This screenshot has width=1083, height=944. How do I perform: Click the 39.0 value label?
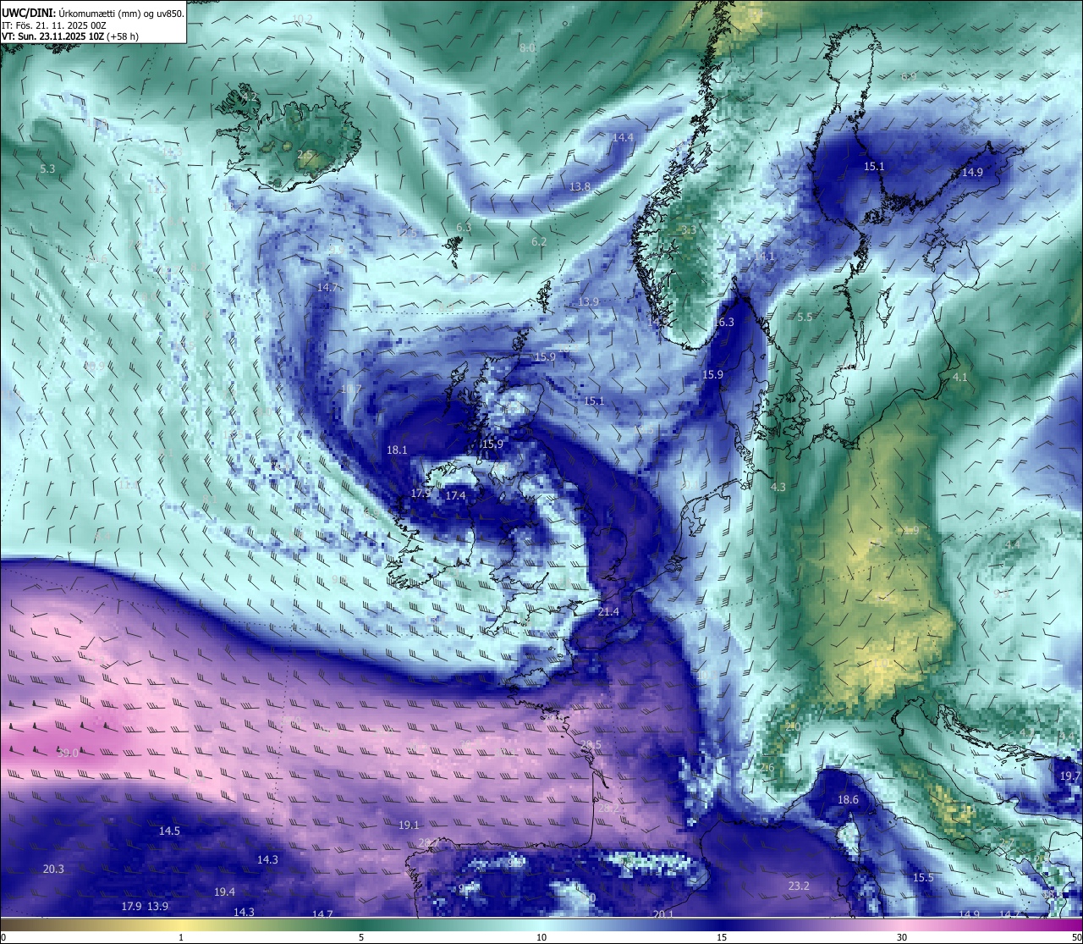tap(68, 753)
